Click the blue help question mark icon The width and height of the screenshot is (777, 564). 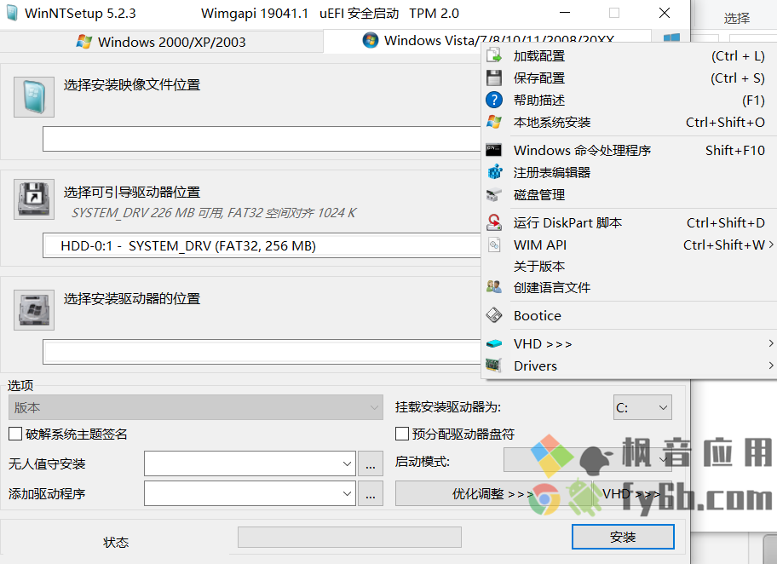(x=494, y=101)
